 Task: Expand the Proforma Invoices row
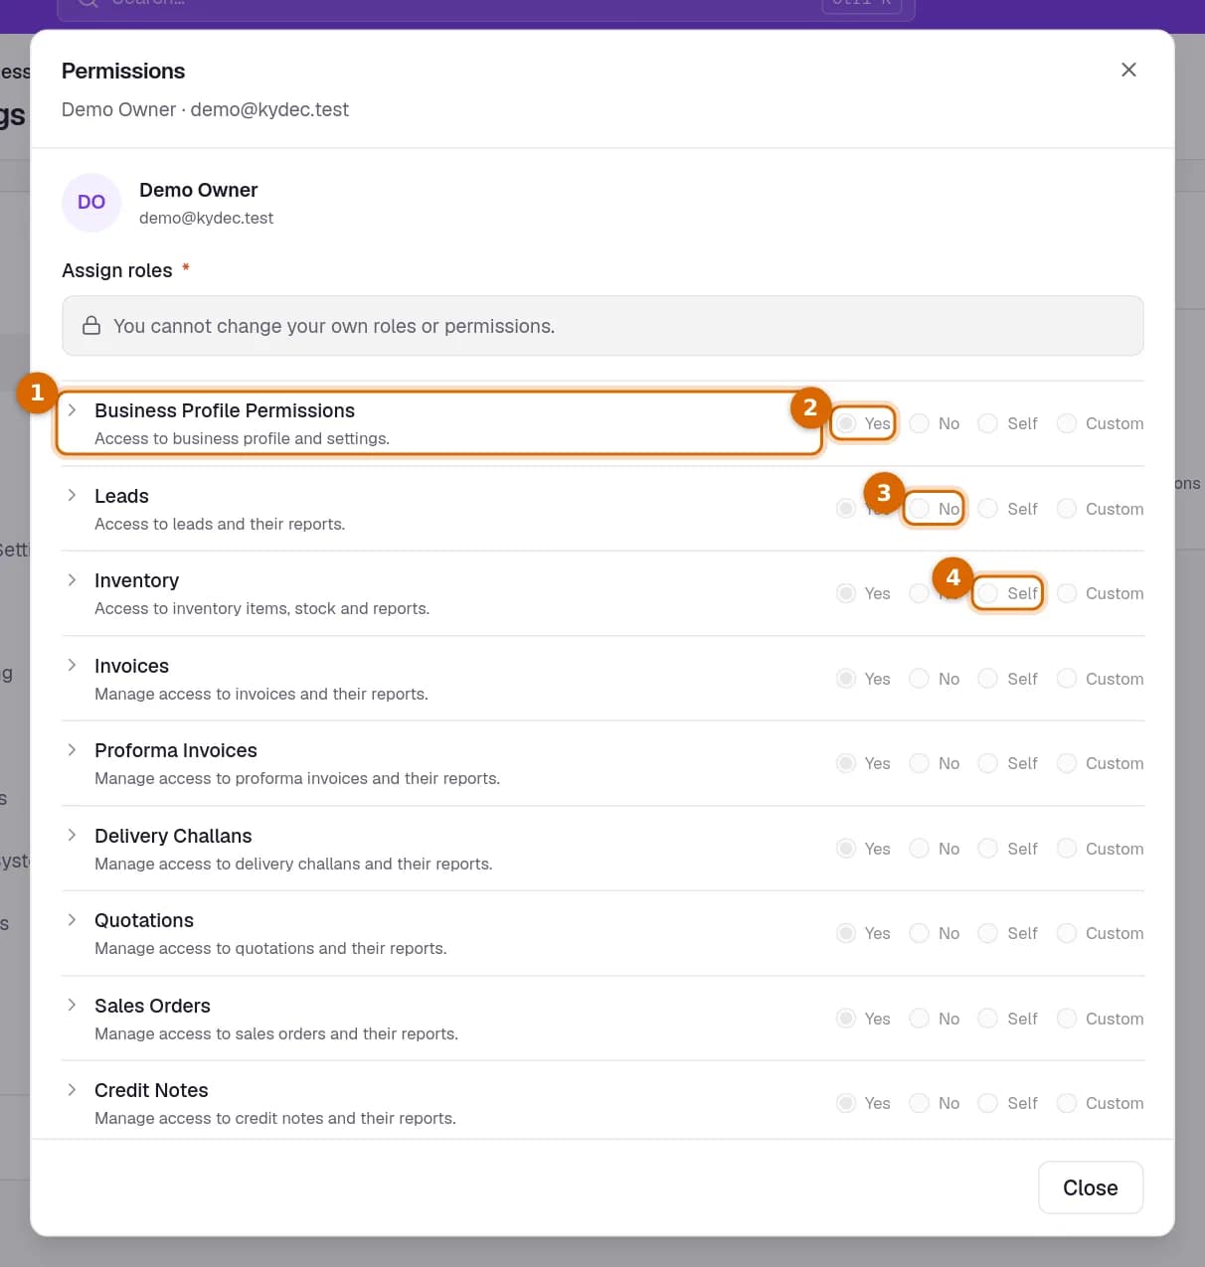coord(72,750)
